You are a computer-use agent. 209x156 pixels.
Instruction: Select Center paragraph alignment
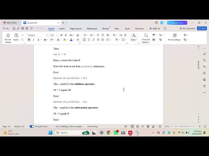[89, 40]
